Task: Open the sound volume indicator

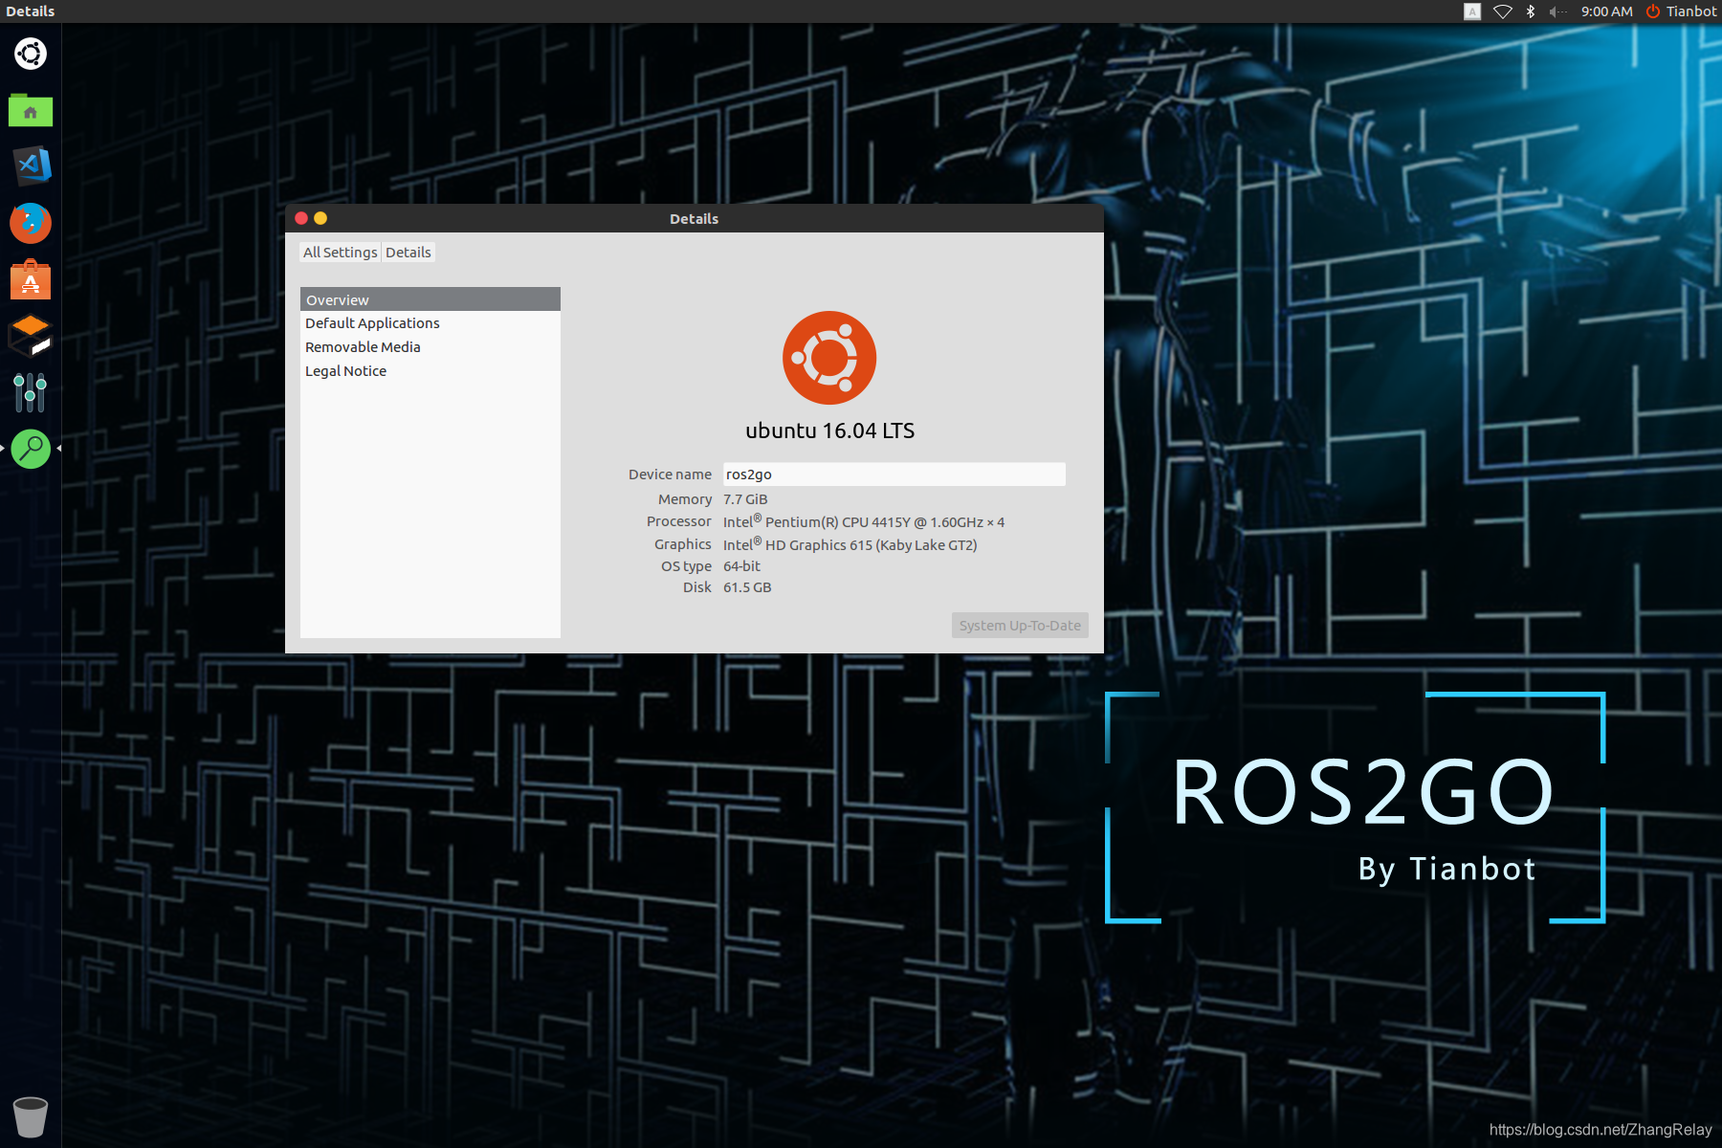Action: 1557,11
